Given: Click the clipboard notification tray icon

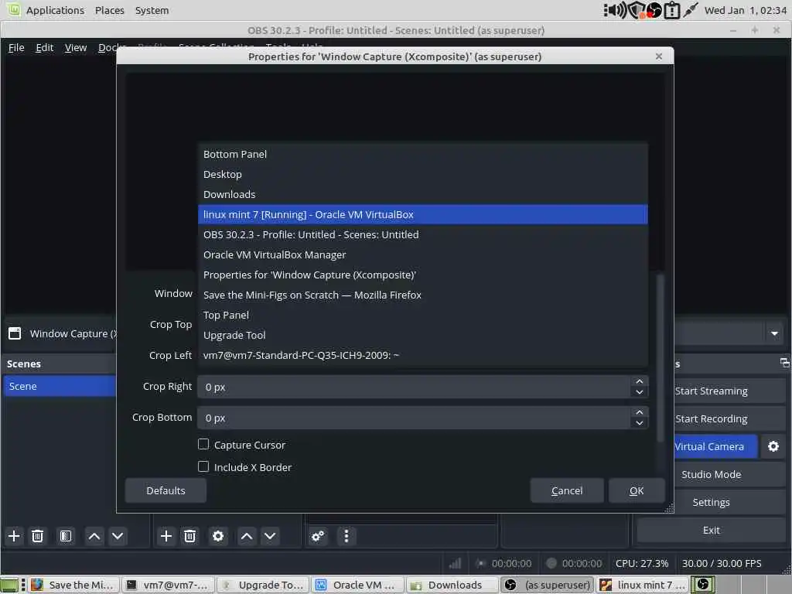Looking at the screenshot, I should (x=672, y=10).
